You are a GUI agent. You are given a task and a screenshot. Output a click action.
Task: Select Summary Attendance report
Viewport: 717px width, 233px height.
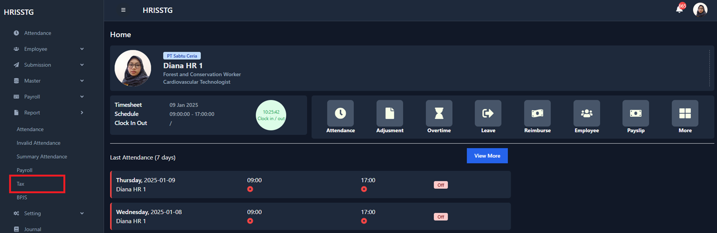(42, 157)
